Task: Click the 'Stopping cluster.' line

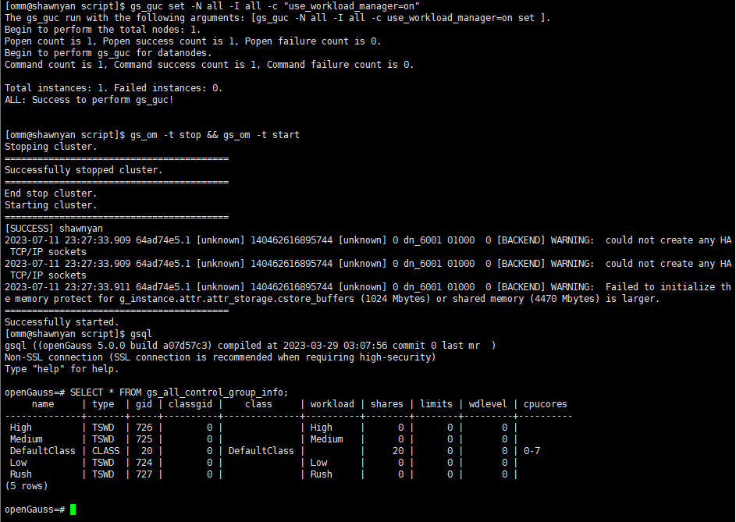Action: coord(51,147)
